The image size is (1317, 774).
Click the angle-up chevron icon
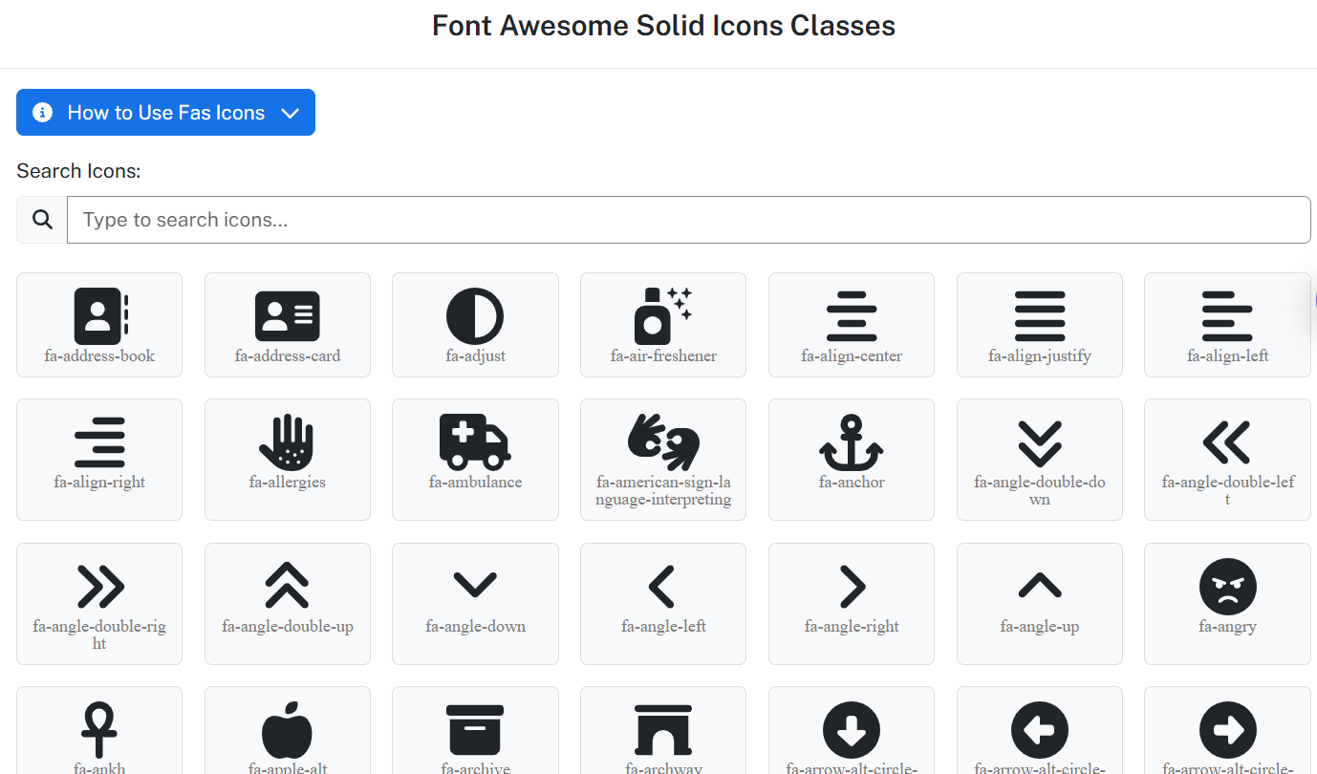click(x=1040, y=584)
